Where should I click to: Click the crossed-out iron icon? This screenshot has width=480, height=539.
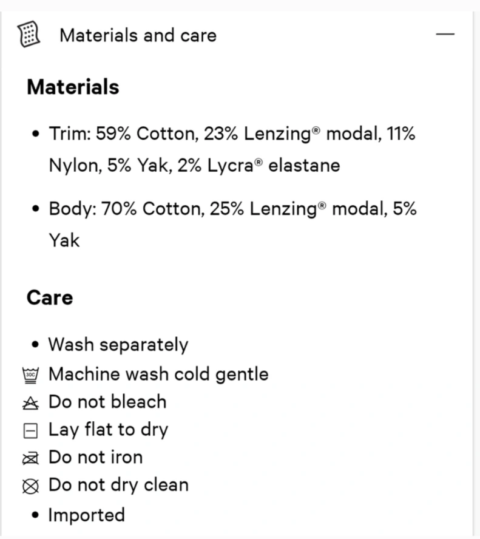30,458
